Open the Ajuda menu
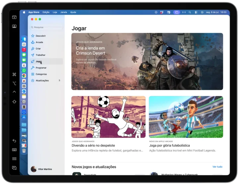 pos(73,12)
